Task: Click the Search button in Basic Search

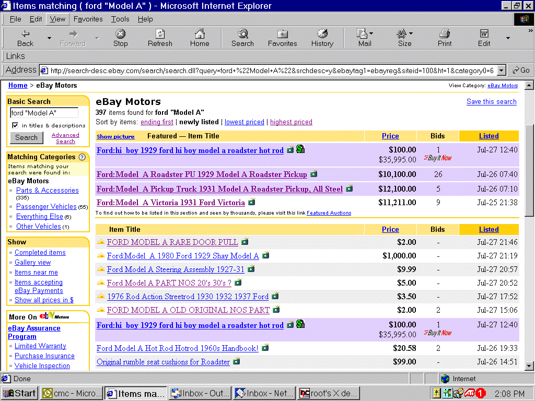Action: pyautogui.click(x=26, y=138)
